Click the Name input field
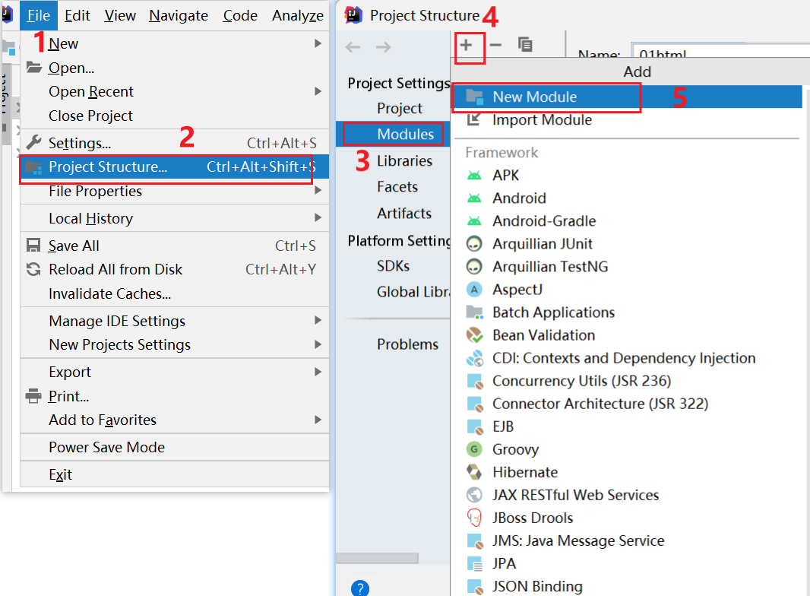The height and width of the screenshot is (596, 810). point(720,50)
